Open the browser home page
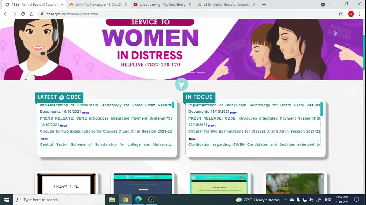 point(31,14)
